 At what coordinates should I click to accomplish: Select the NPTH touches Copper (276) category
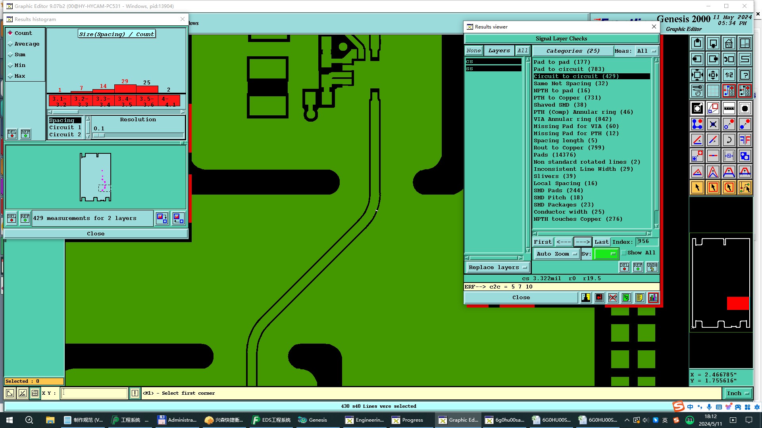(x=578, y=219)
